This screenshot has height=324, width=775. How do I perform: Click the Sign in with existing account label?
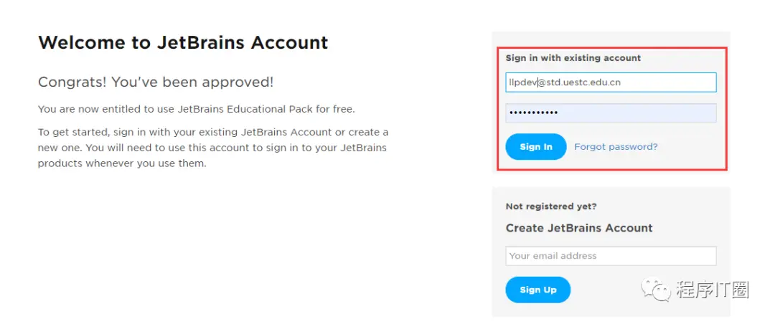pos(573,58)
